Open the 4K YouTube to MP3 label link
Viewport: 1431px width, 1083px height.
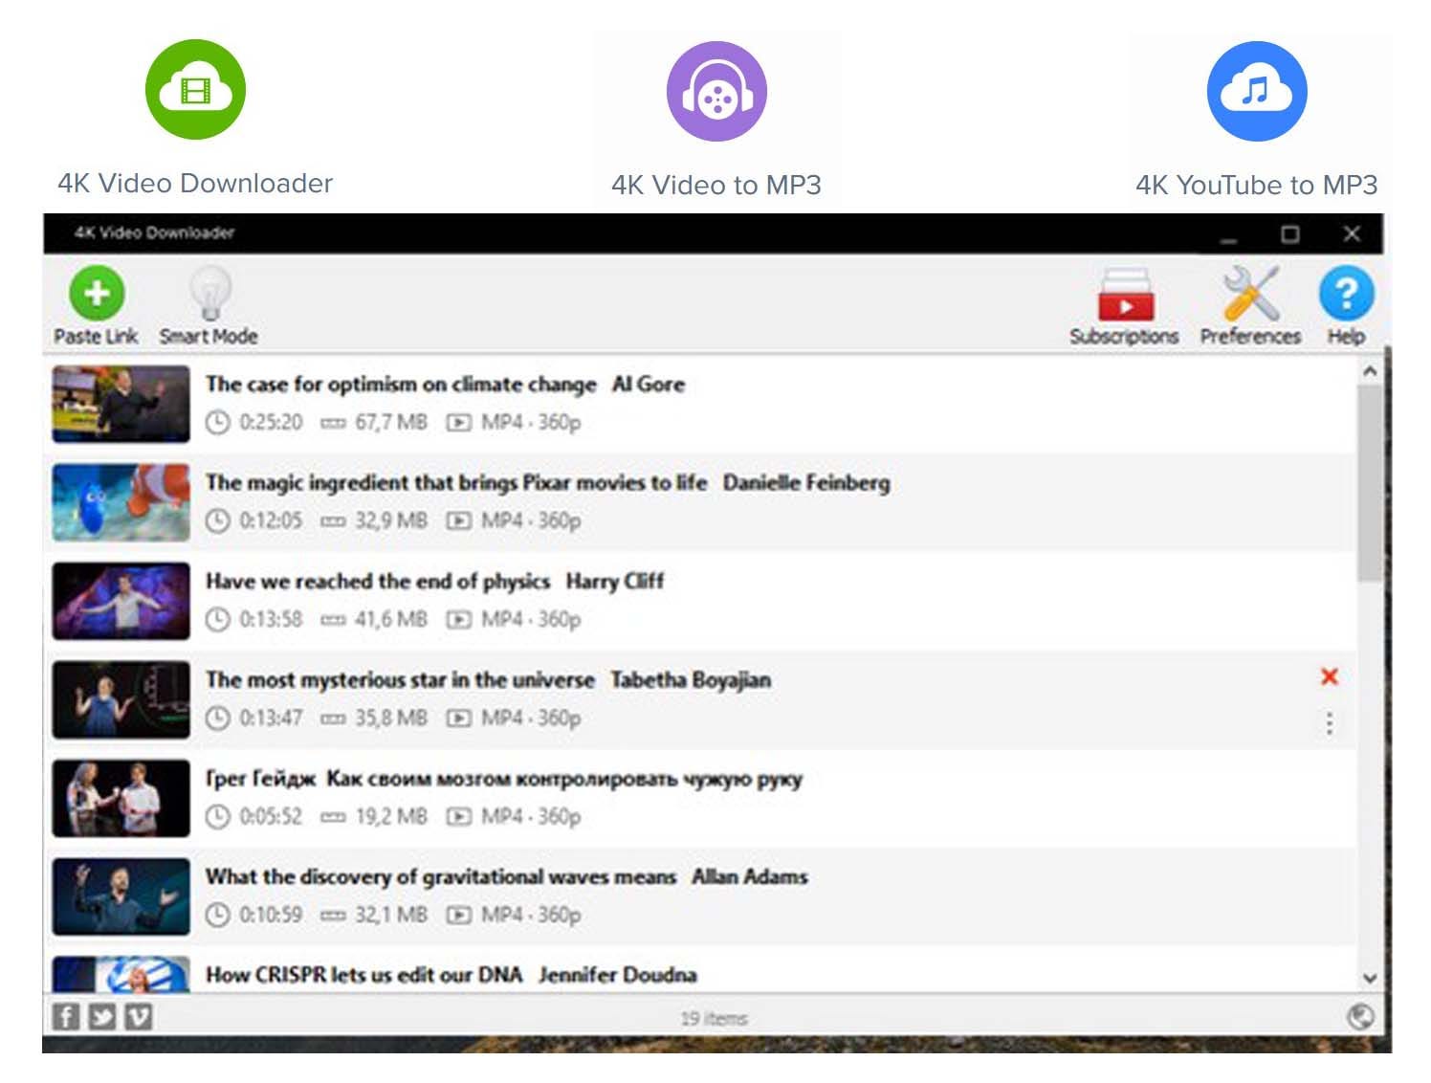(x=1256, y=185)
